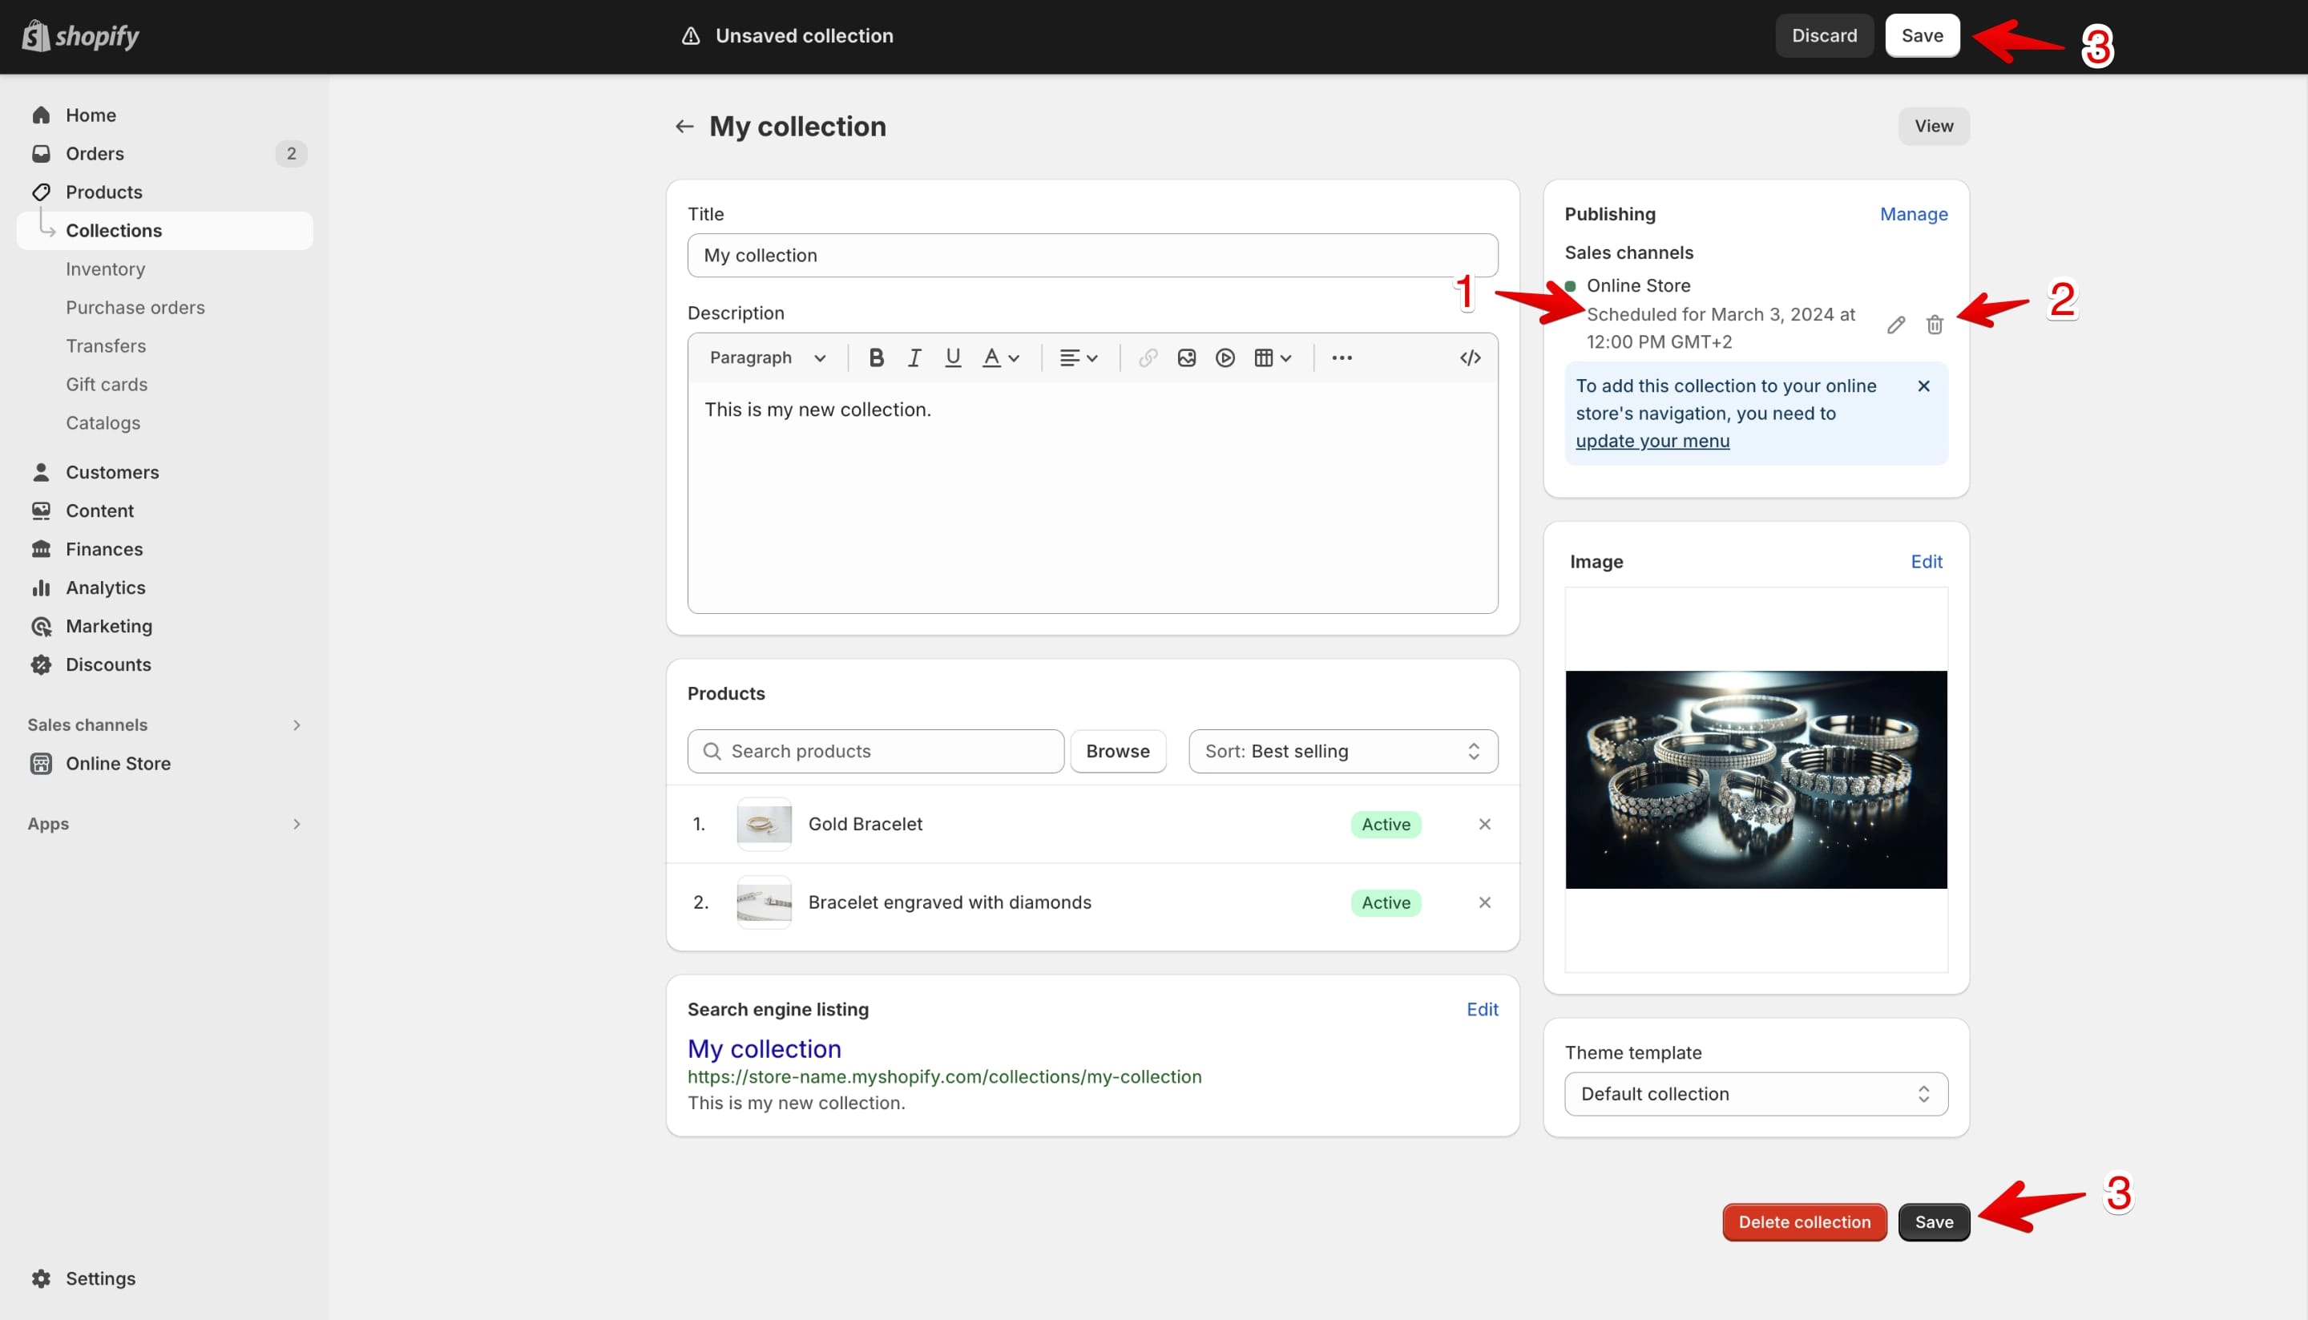The image size is (2308, 1320).
Task: Click the Title input field
Action: click(x=1092, y=256)
